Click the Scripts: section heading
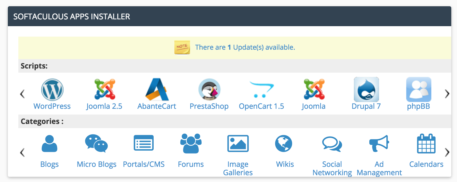The image size is (457, 182). click(x=34, y=66)
